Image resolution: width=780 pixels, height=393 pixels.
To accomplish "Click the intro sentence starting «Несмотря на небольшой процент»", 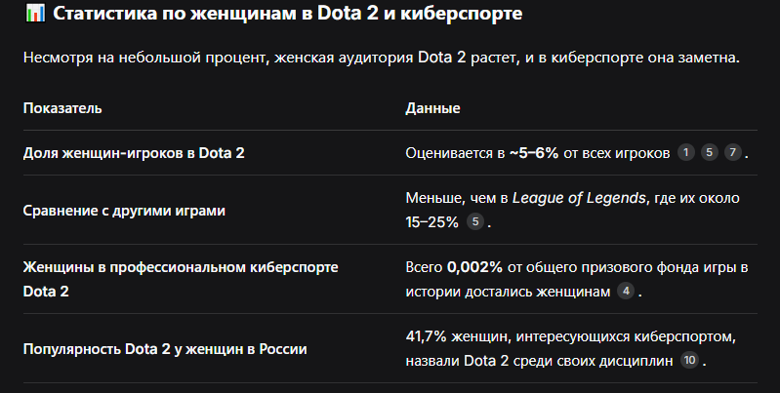I will 382,58.
